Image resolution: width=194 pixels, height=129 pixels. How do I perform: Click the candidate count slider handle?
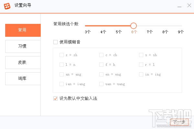pyautogui.click(x=134, y=26)
